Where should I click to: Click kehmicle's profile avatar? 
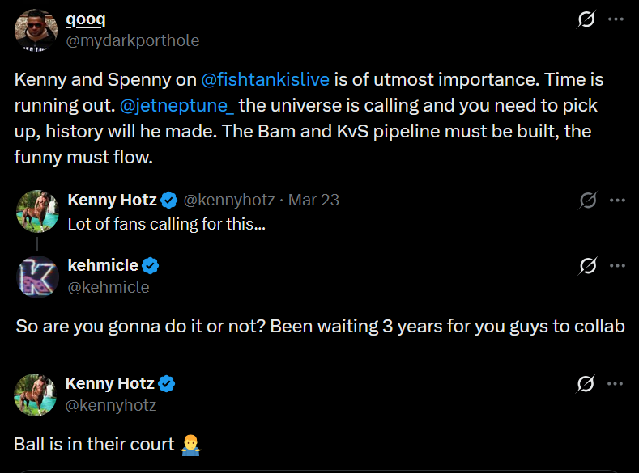[x=38, y=276]
